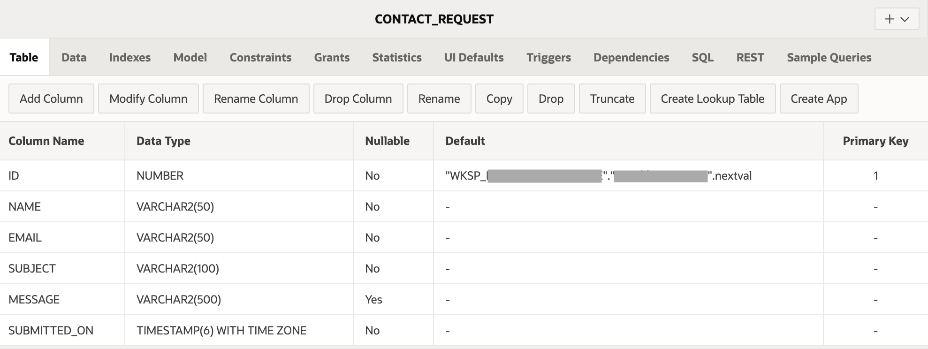928x349 pixels.
Task: Switch to the Model tab
Action: pos(190,57)
